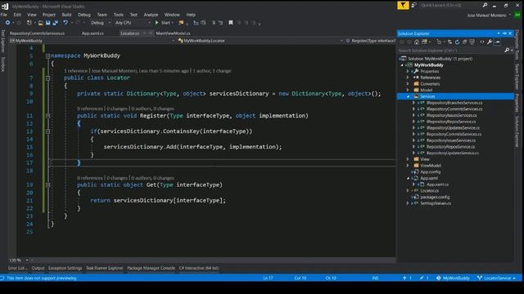This screenshot has width=524, height=294.
Task: Click the Undo arrow icon
Action: (65, 23)
